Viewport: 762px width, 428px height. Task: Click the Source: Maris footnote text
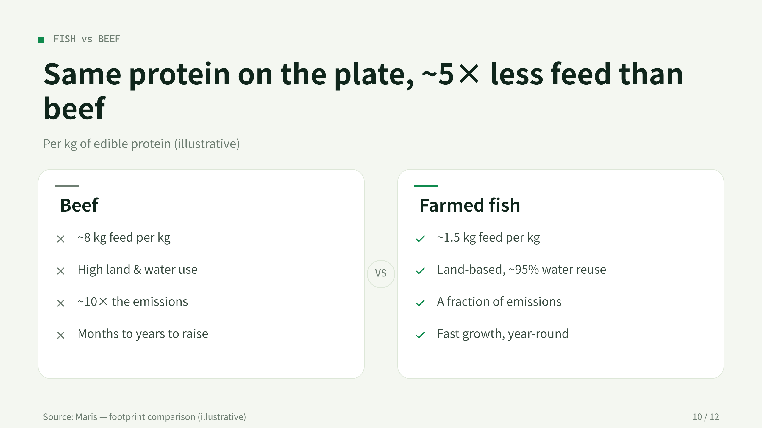coord(144,417)
